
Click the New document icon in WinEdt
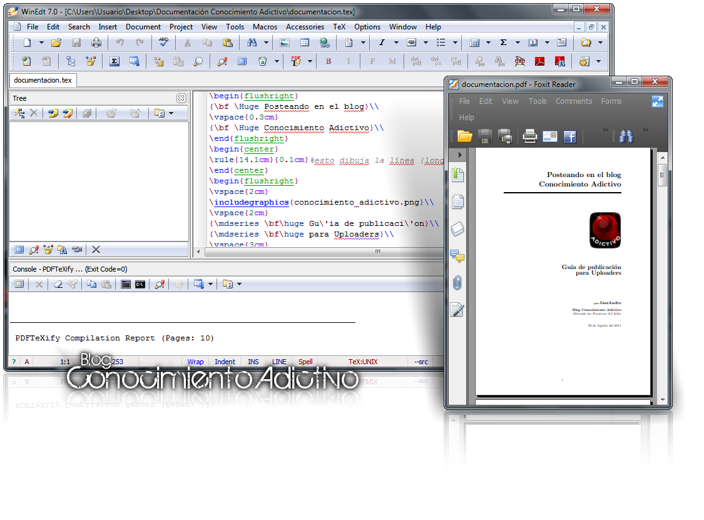[x=28, y=43]
